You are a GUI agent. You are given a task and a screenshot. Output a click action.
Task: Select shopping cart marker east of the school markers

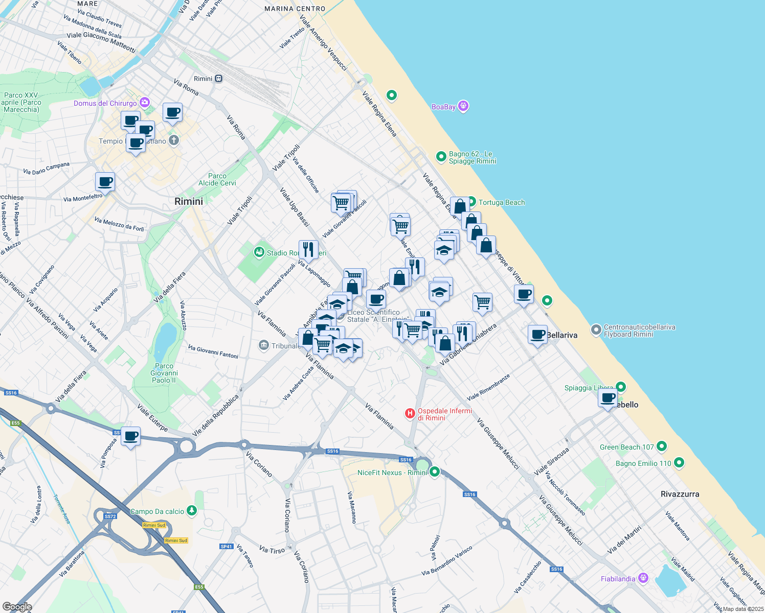pyautogui.click(x=482, y=303)
